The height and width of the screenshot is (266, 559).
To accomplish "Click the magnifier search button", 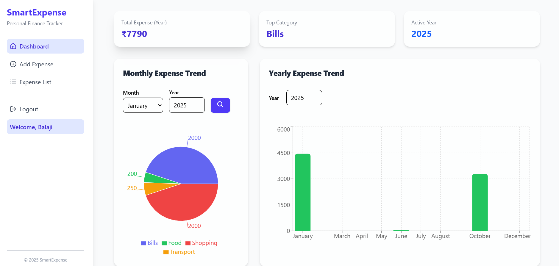I will 220,105.
